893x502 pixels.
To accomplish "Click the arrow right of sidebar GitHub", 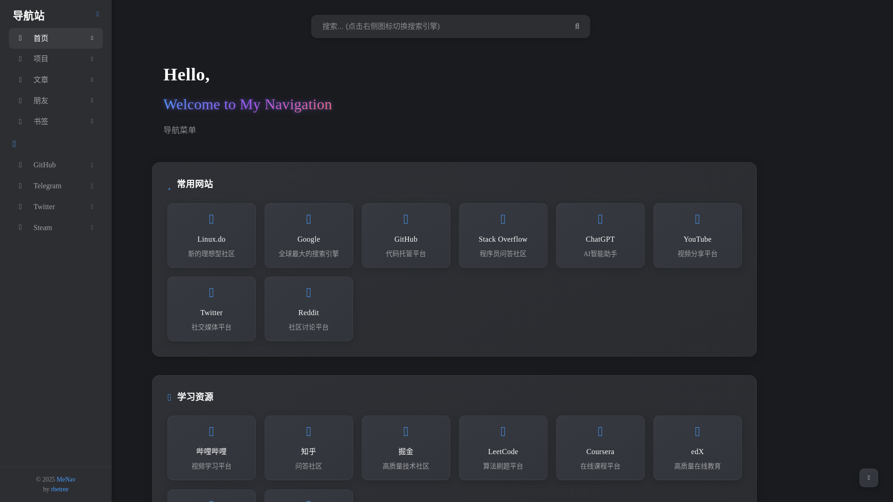I will click(x=92, y=165).
